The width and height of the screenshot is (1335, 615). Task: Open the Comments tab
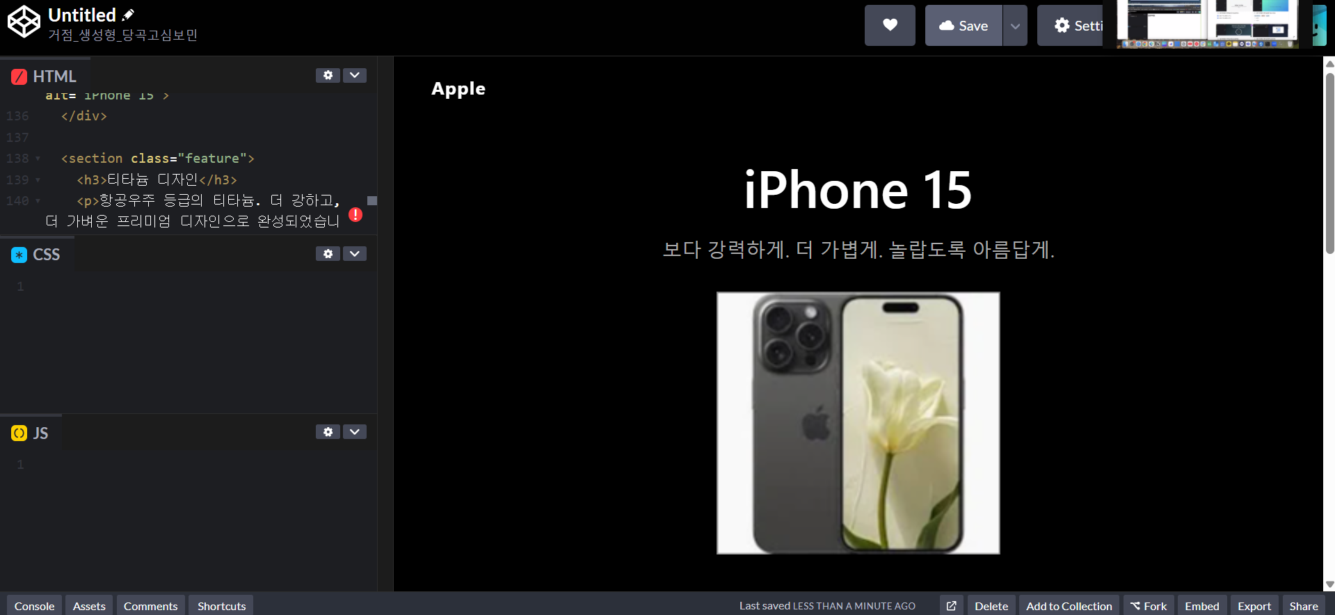point(150,606)
